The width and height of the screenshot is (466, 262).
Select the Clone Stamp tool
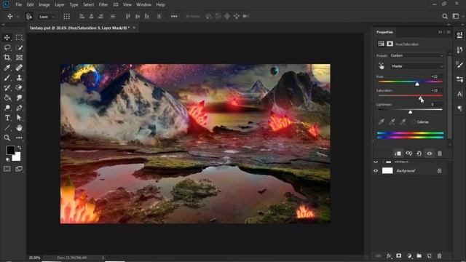(x=19, y=78)
